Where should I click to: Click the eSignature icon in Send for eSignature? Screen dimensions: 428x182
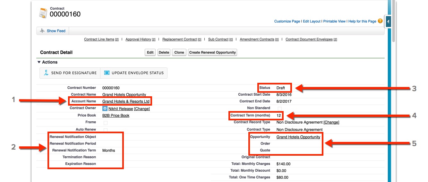(46, 73)
